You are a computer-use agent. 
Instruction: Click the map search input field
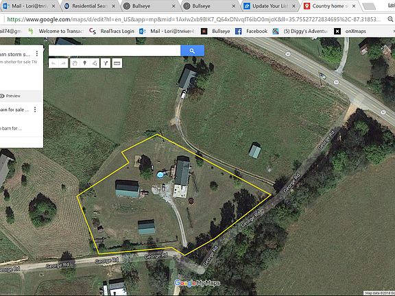[x=115, y=51]
